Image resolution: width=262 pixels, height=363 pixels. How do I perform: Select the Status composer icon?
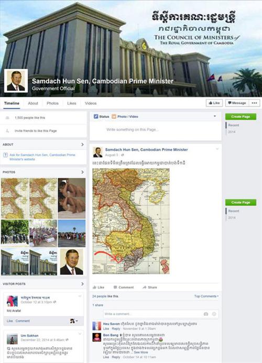click(96, 116)
